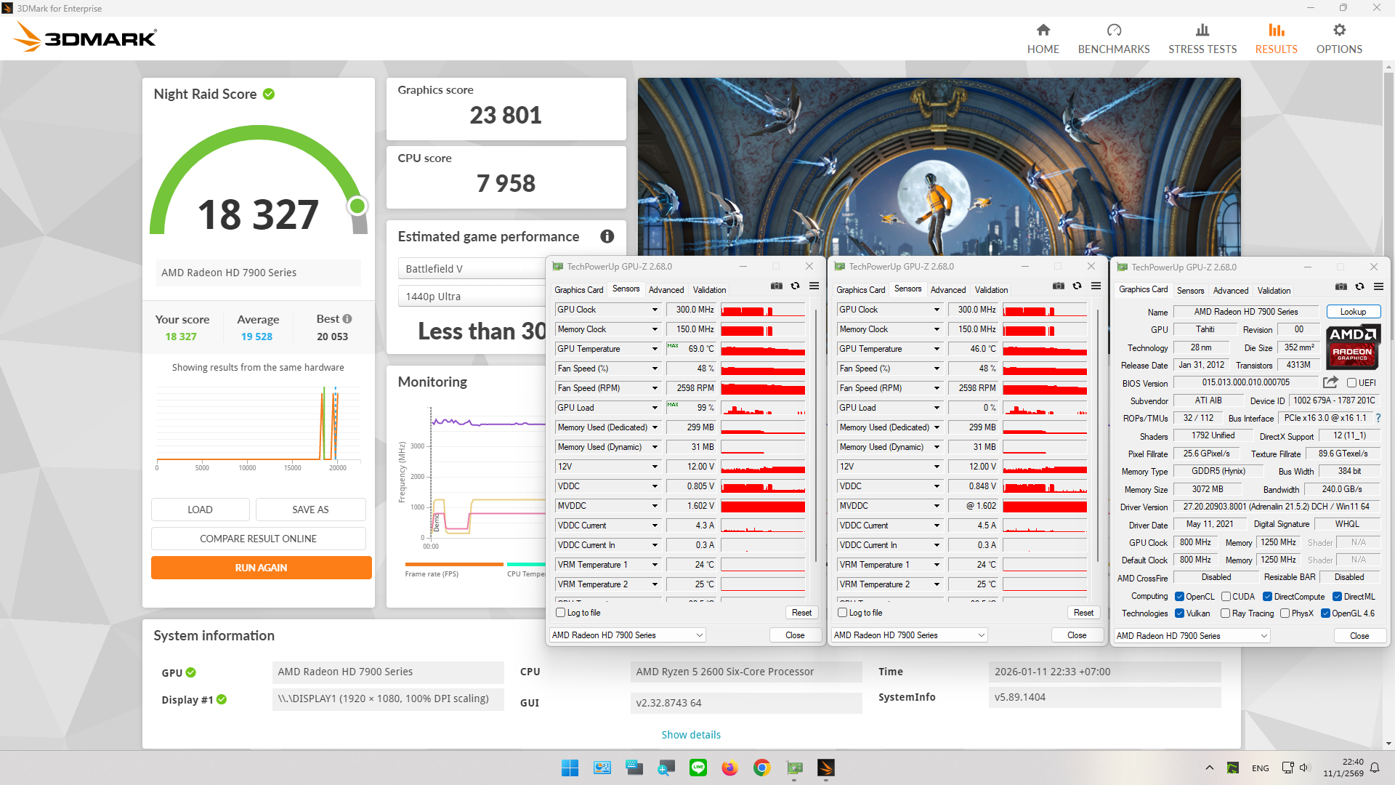Open the Benchmarks section icon
The height and width of the screenshot is (785, 1395).
1113,31
